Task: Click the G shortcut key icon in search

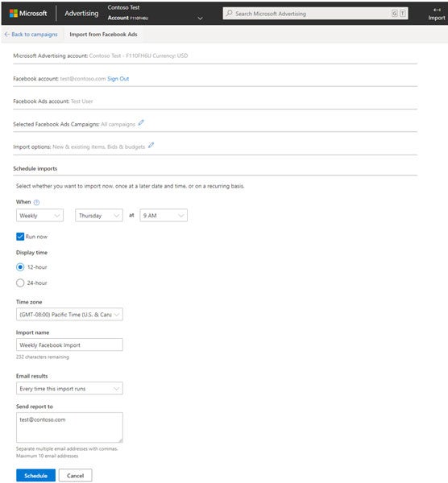Action: tap(394, 13)
